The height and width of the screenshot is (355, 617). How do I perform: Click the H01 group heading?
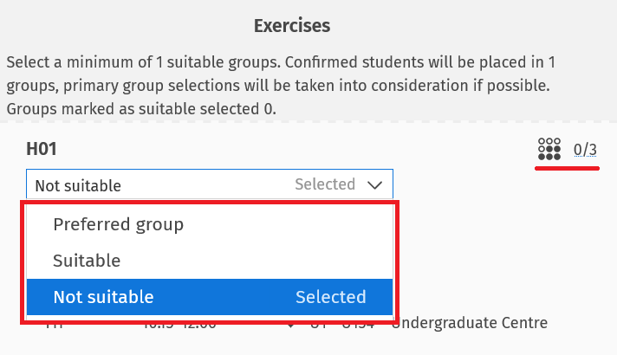(42, 149)
